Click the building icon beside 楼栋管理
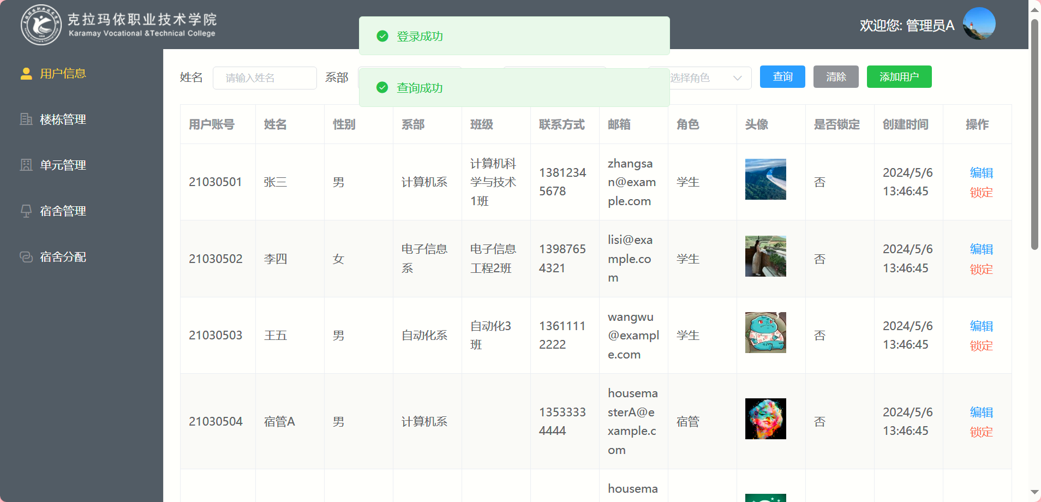This screenshot has width=1041, height=502. click(x=26, y=119)
